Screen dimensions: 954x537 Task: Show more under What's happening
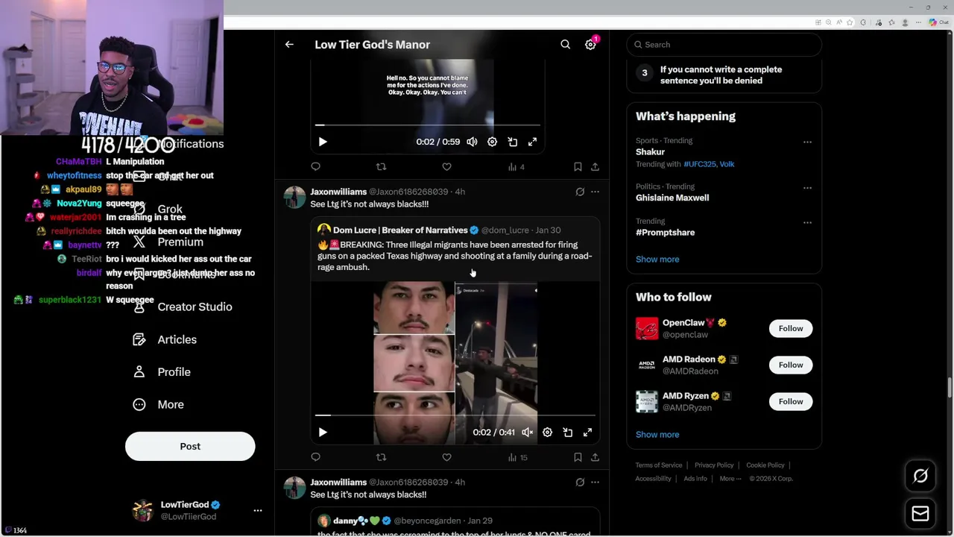point(657,260)
